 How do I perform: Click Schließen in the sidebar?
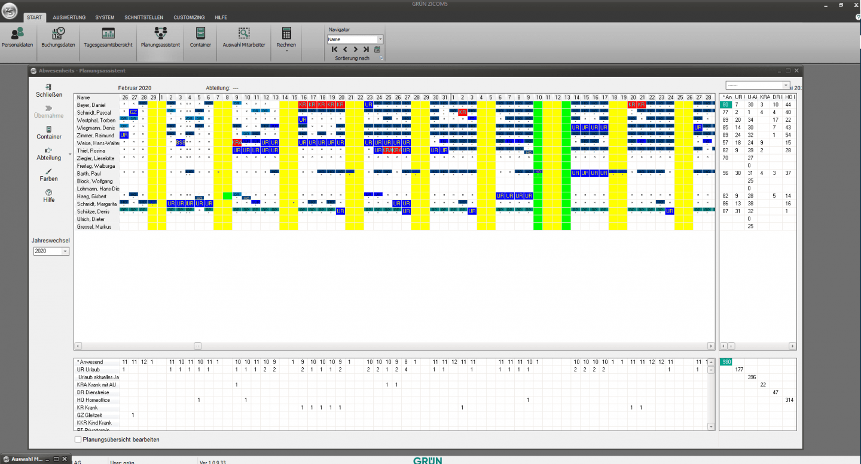(49, 91)
